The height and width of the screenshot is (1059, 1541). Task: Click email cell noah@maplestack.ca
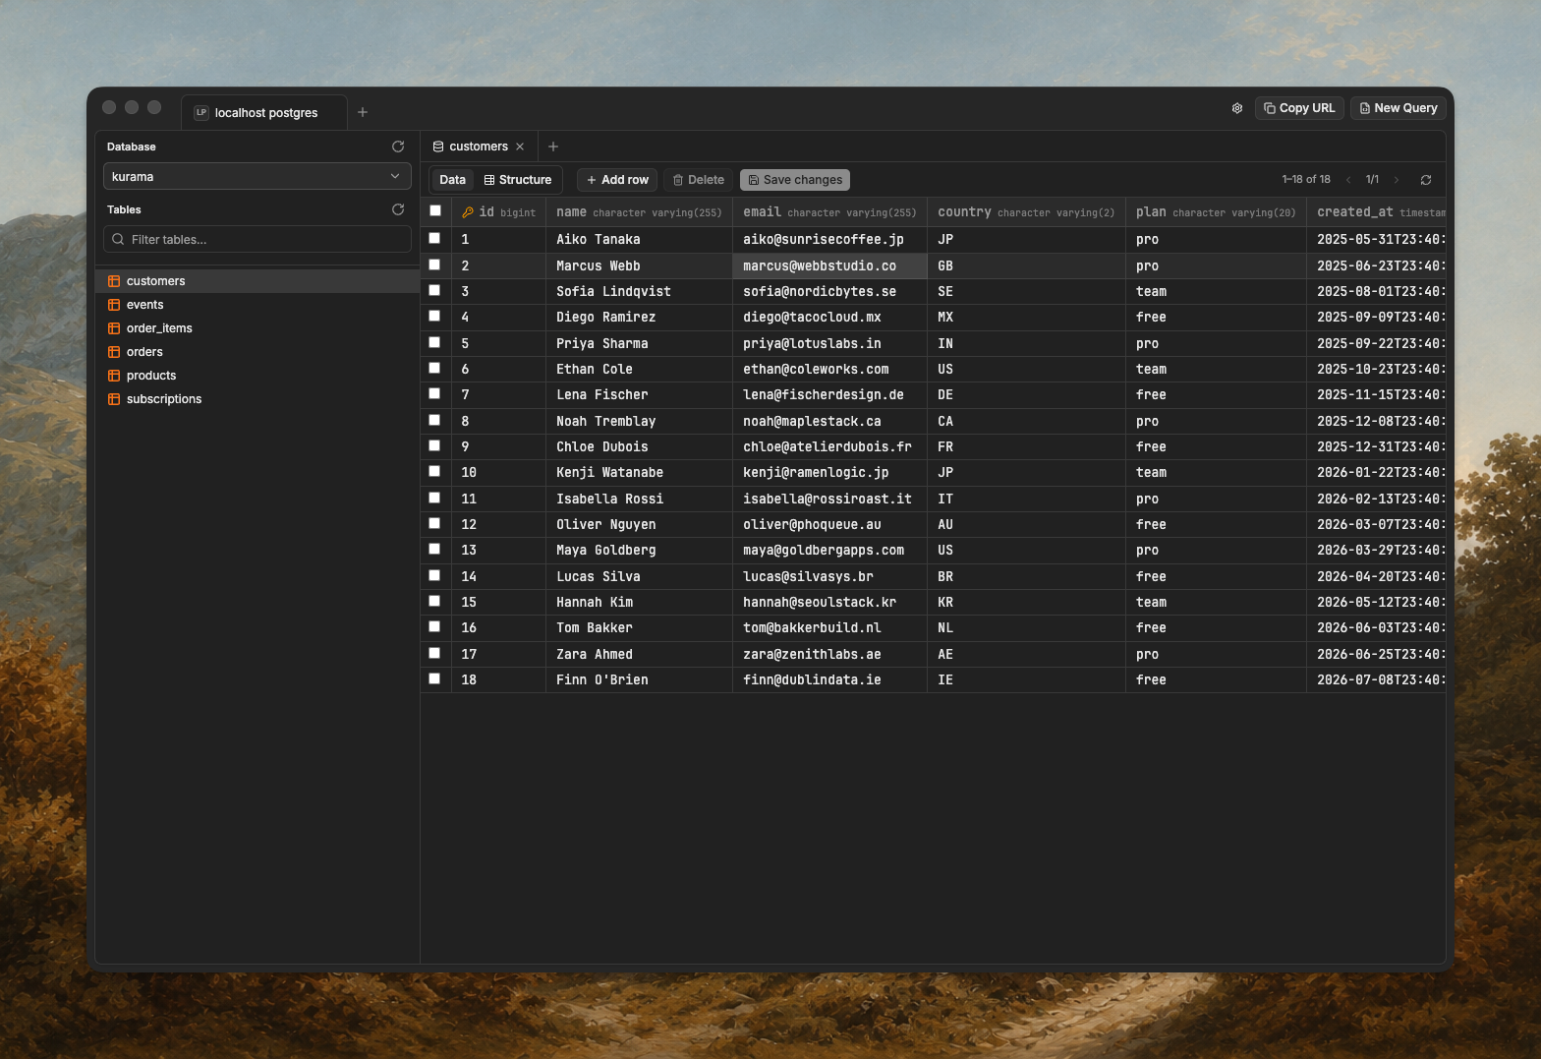(829, 421)
